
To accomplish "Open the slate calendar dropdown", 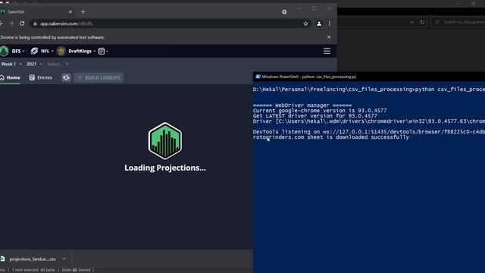I will (103, 51).
